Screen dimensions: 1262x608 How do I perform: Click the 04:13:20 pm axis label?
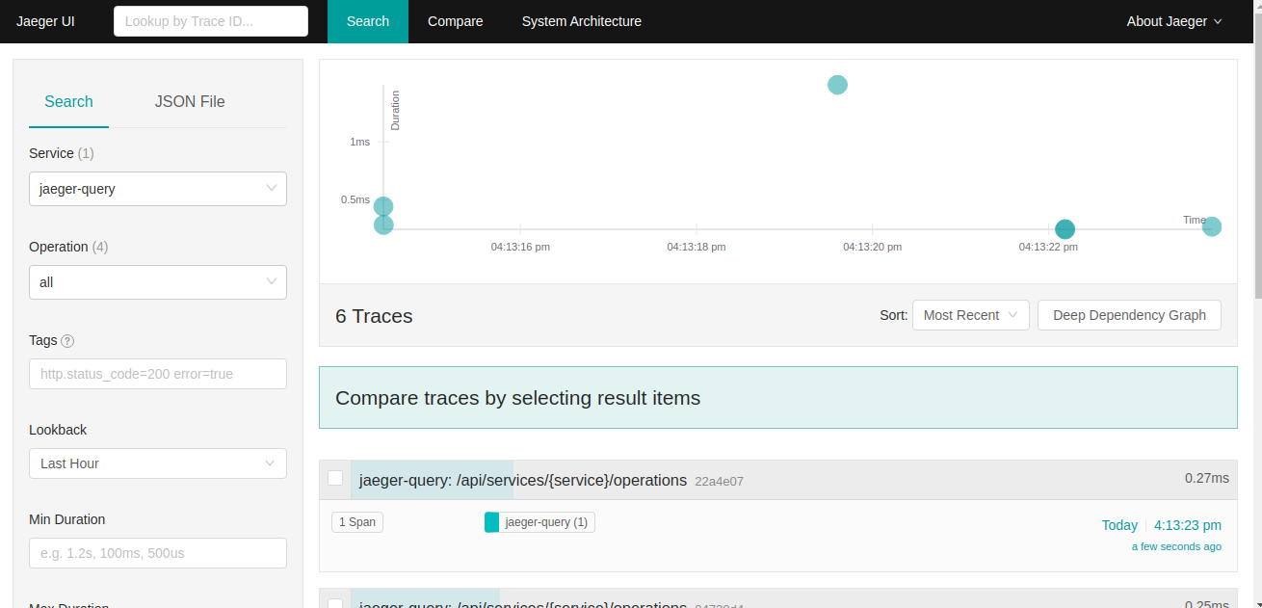pos(873,247)
